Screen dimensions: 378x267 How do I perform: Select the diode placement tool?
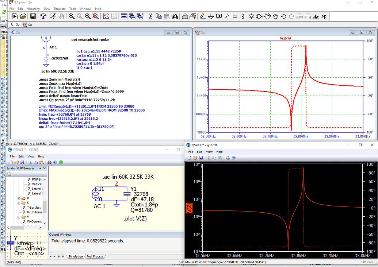(252, 16)
